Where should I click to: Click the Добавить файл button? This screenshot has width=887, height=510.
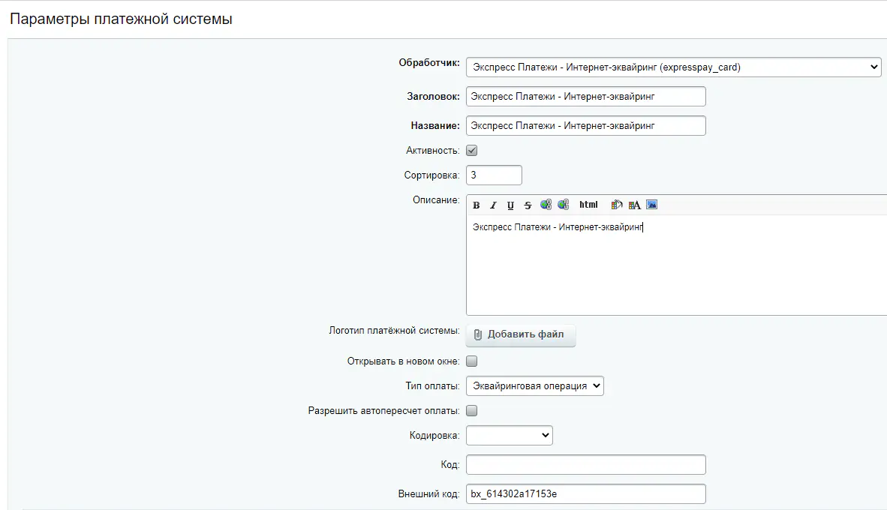coord(520,335)
